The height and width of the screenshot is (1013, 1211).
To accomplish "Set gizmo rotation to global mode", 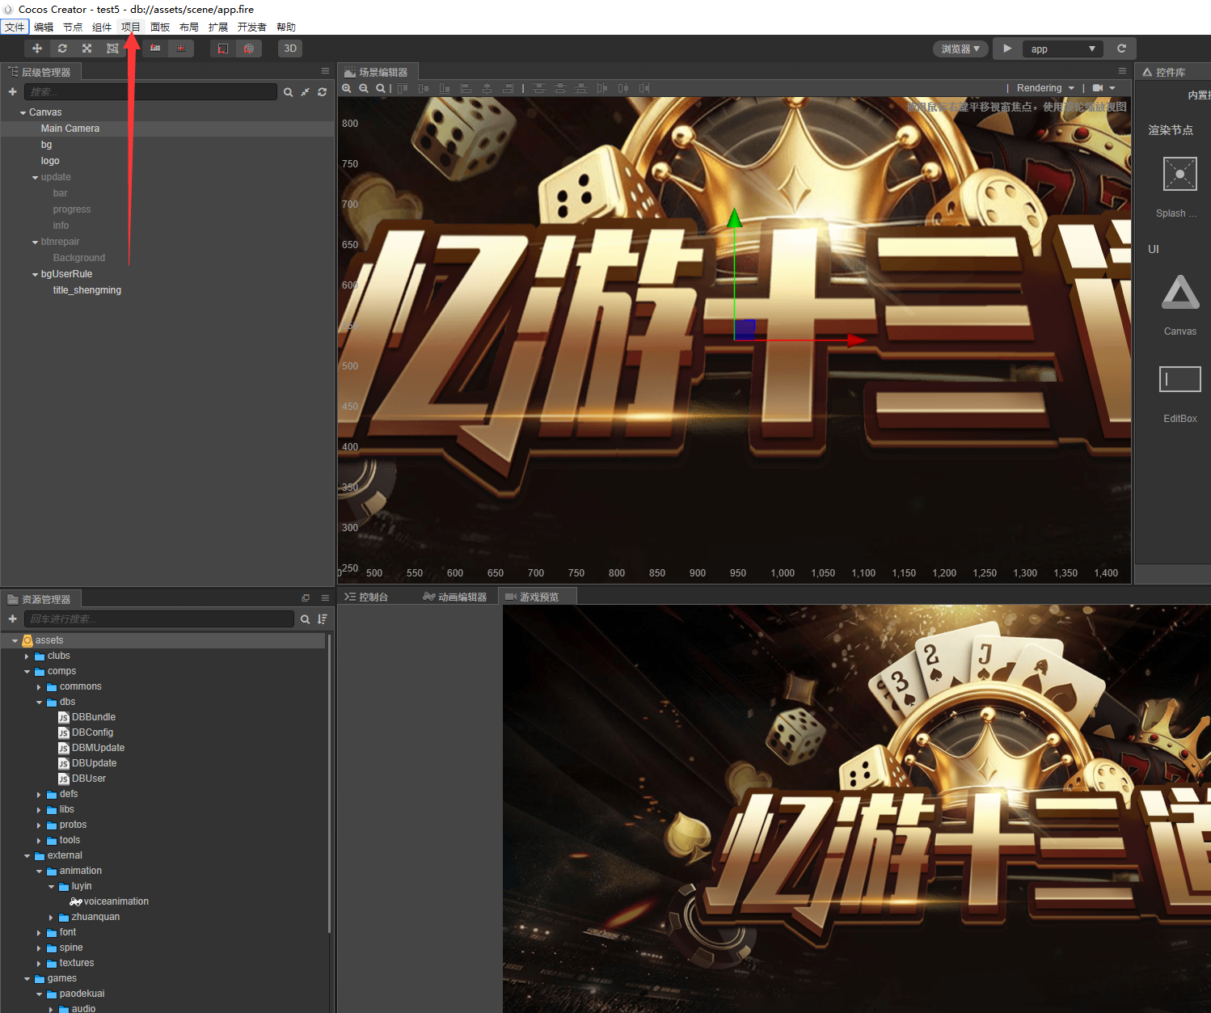I will pos(249,49).
